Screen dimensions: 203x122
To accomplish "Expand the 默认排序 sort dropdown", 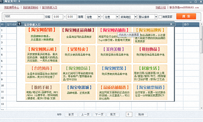I will click(x=148, y=17).
